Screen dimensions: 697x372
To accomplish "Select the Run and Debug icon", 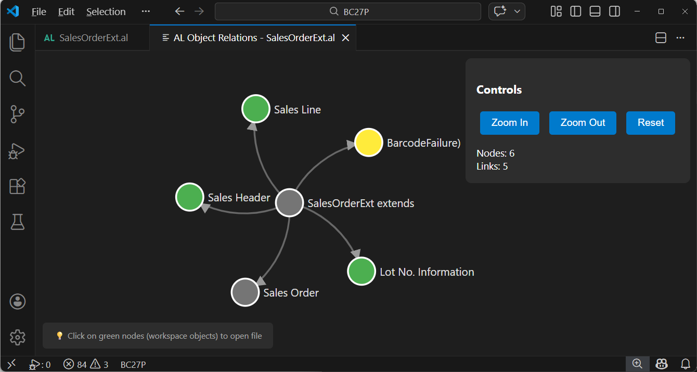I will 17,150.
